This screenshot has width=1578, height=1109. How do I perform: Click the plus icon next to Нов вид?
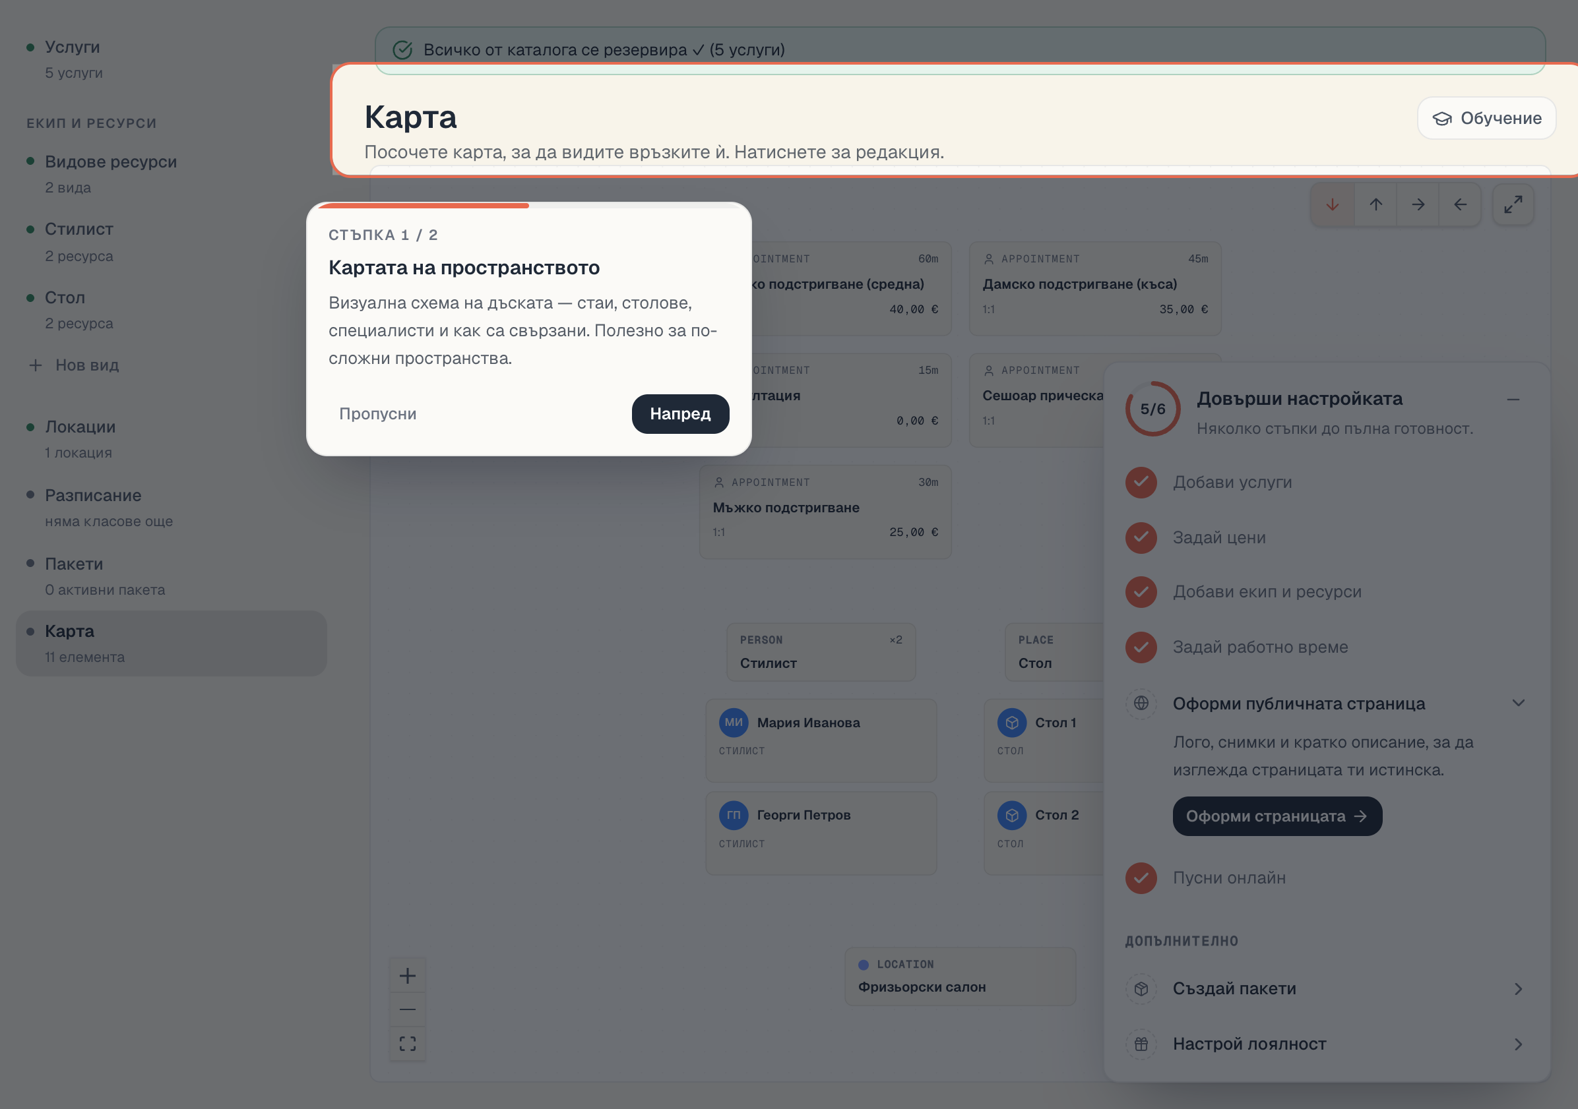pos(36,365)
